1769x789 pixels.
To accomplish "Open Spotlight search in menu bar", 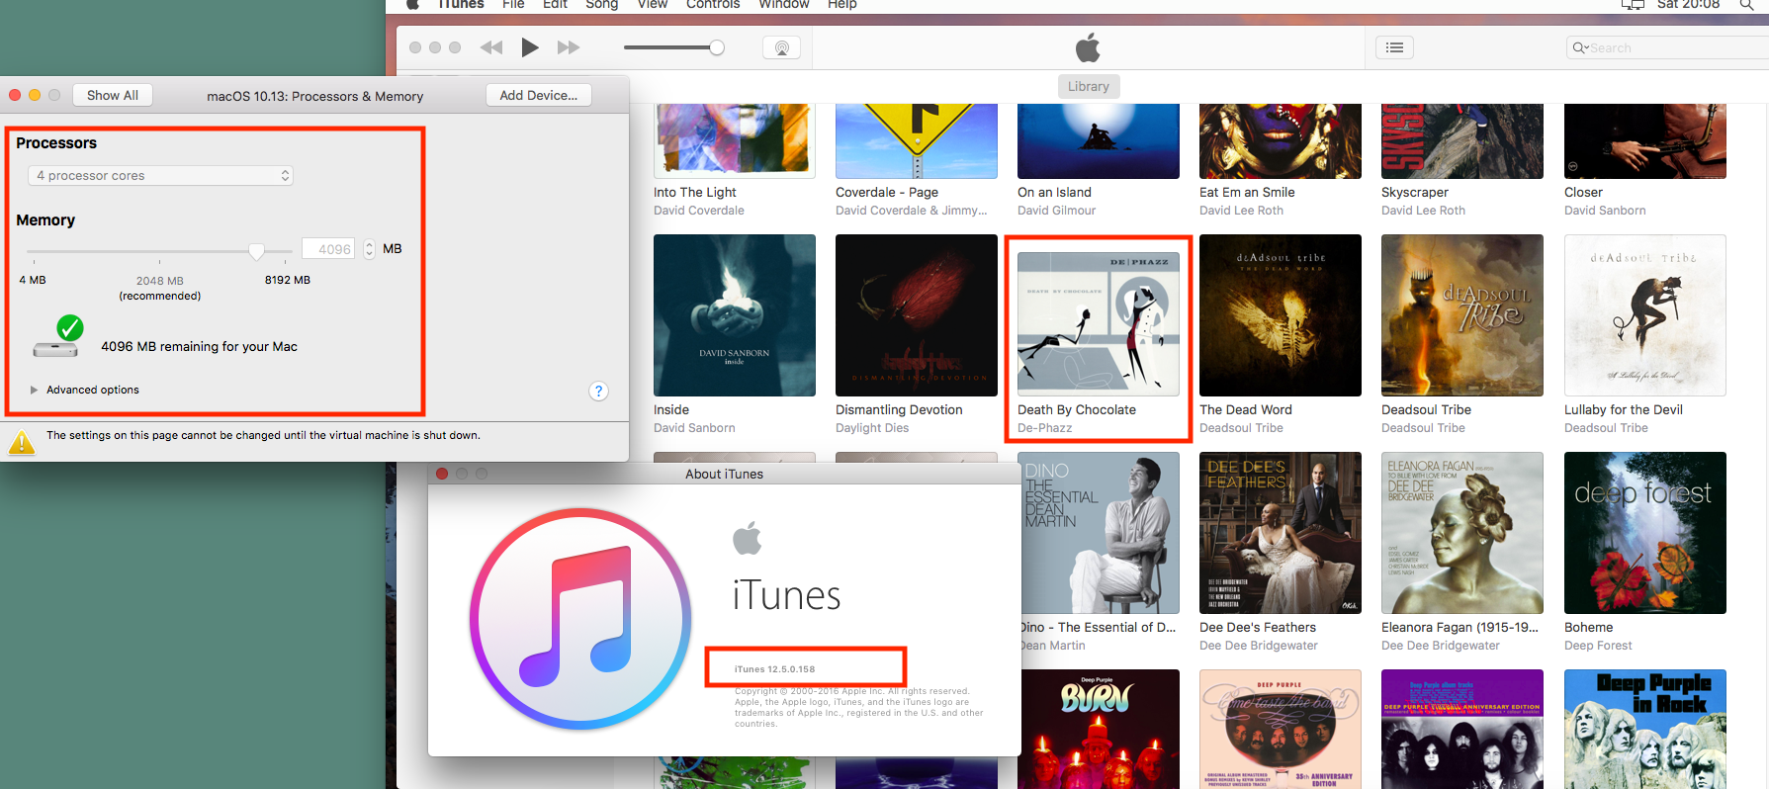I will (x=1746, y=4).
